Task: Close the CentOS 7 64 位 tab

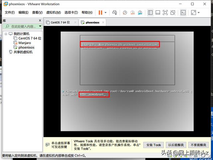Action: point(76,22)
